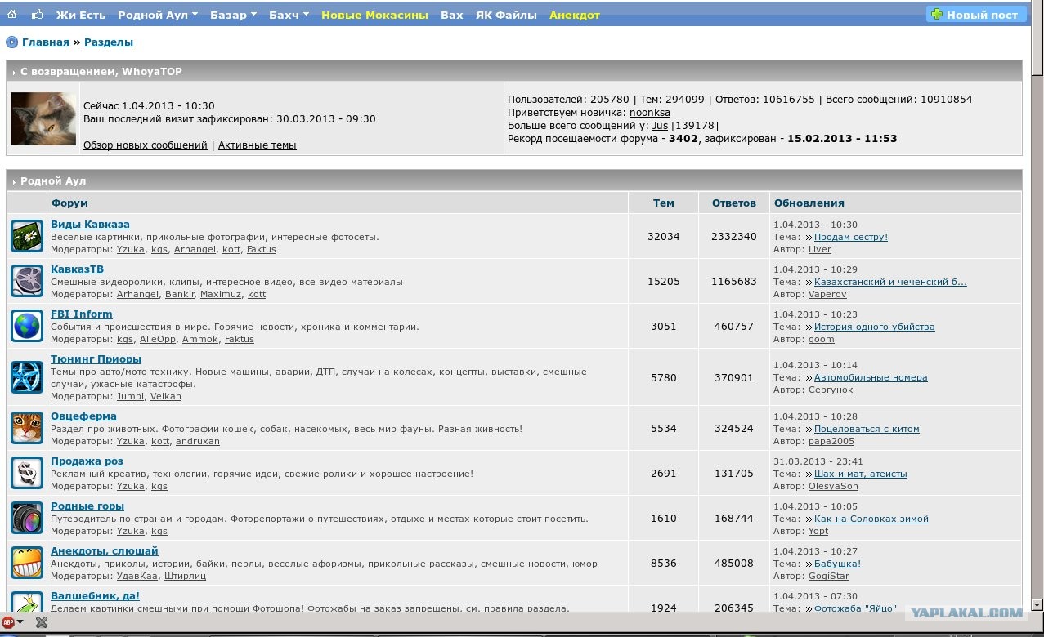Image resolution: width=1044 pixels, height=637 pixels.
Task: Click the Родные горы camera lens icon
Action: [27, 518]
